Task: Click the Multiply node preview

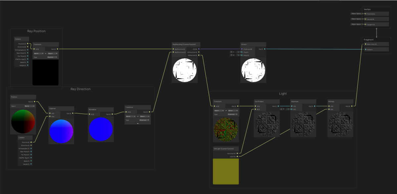Action: coord(340,124)
